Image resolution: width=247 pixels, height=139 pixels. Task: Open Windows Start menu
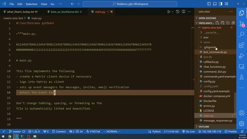point(3,136)
